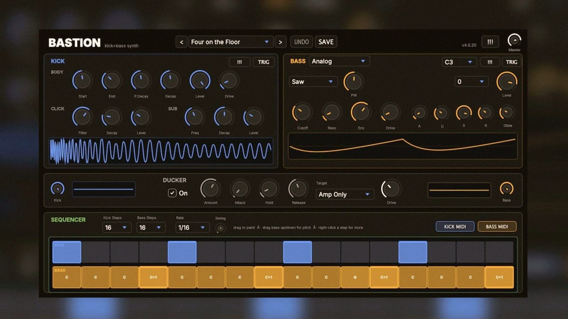Click the kick body P.Decay knob

(x=141, y=80)
